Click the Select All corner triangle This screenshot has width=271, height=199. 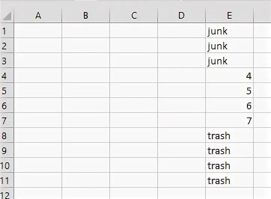pos(7,16)
